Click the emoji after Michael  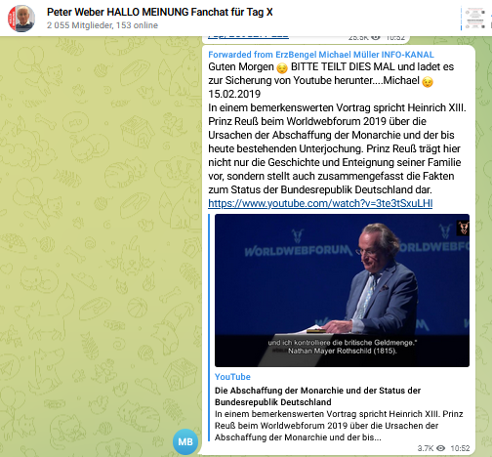point(428,82)
